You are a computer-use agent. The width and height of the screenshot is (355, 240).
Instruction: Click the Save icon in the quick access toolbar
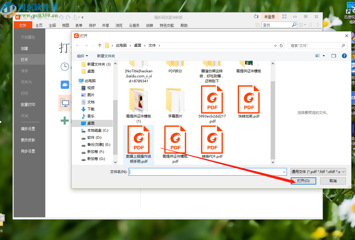pos(32,17)
